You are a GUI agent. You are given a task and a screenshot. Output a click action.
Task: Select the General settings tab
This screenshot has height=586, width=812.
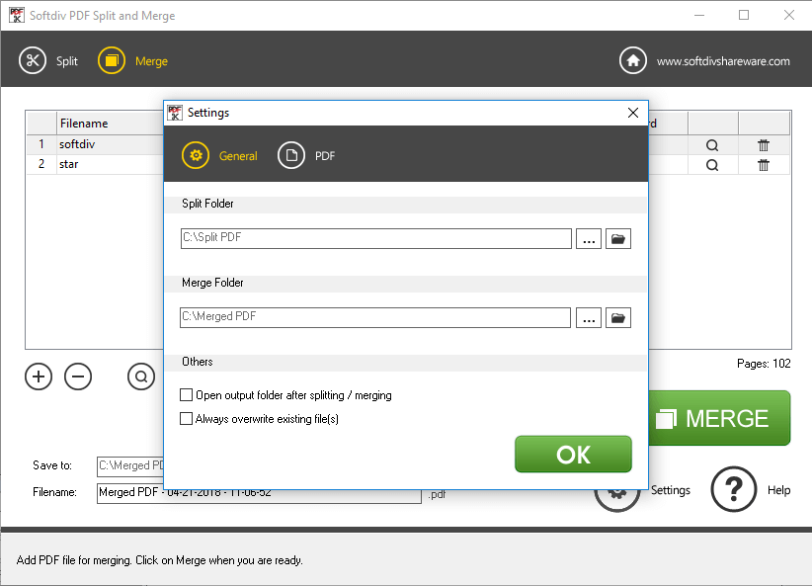point(196,155)
